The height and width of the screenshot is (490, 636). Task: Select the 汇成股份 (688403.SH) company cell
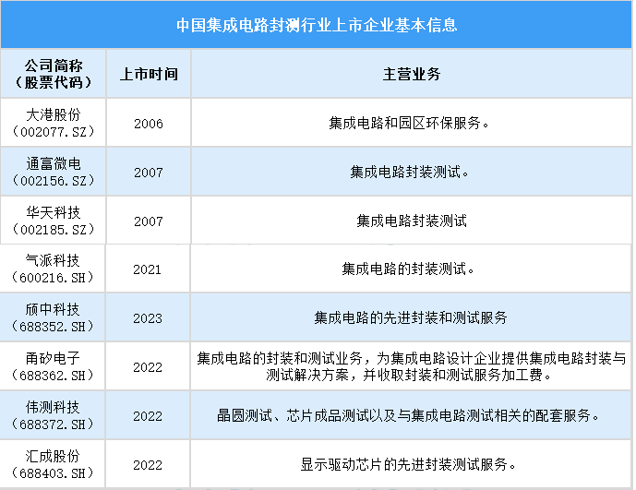click(x=54, y=464)
